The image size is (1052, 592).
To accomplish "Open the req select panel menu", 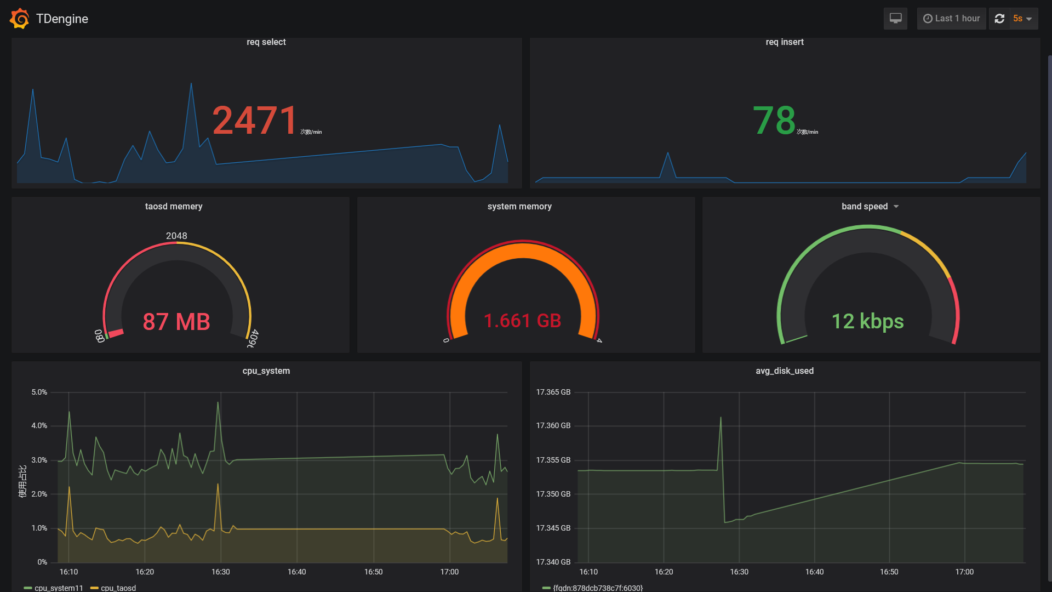I will tap(266, 42).
